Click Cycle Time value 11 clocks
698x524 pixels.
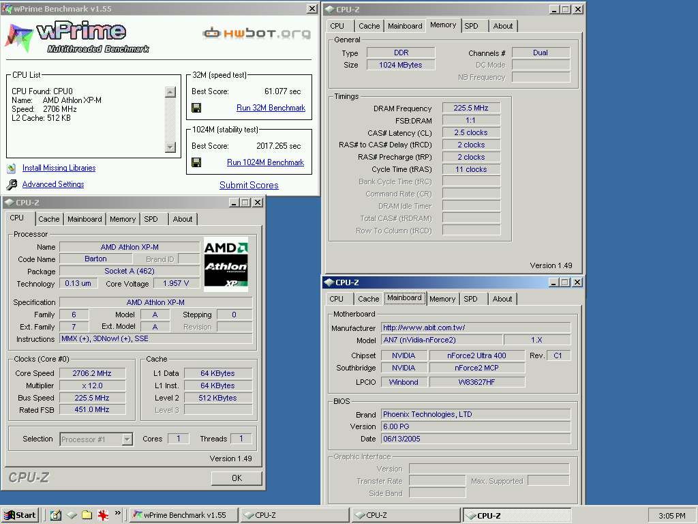[x=471, y=169]
